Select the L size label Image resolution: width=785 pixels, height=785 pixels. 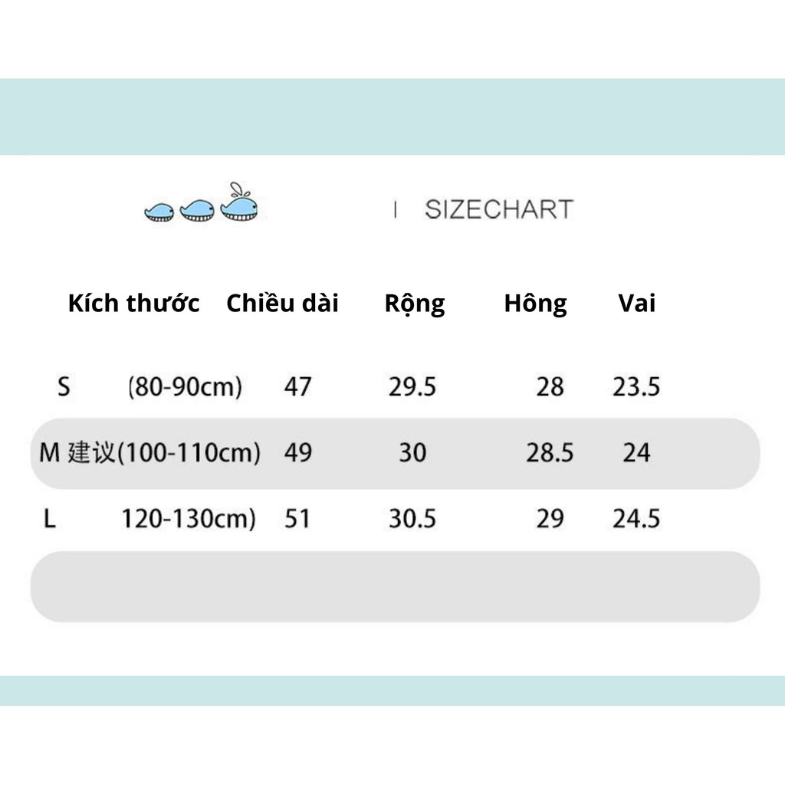tap(50, 520)
